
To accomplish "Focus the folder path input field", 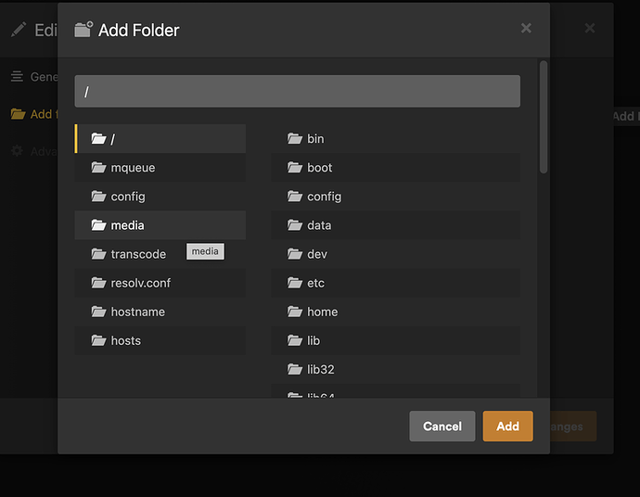I will click(x=297, y=91).
